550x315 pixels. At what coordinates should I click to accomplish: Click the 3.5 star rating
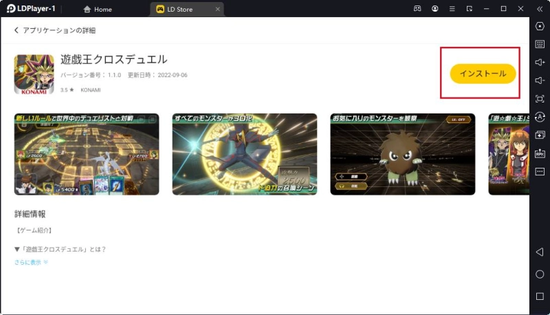[67, 90]
